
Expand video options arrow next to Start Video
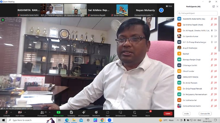(25, 112)
